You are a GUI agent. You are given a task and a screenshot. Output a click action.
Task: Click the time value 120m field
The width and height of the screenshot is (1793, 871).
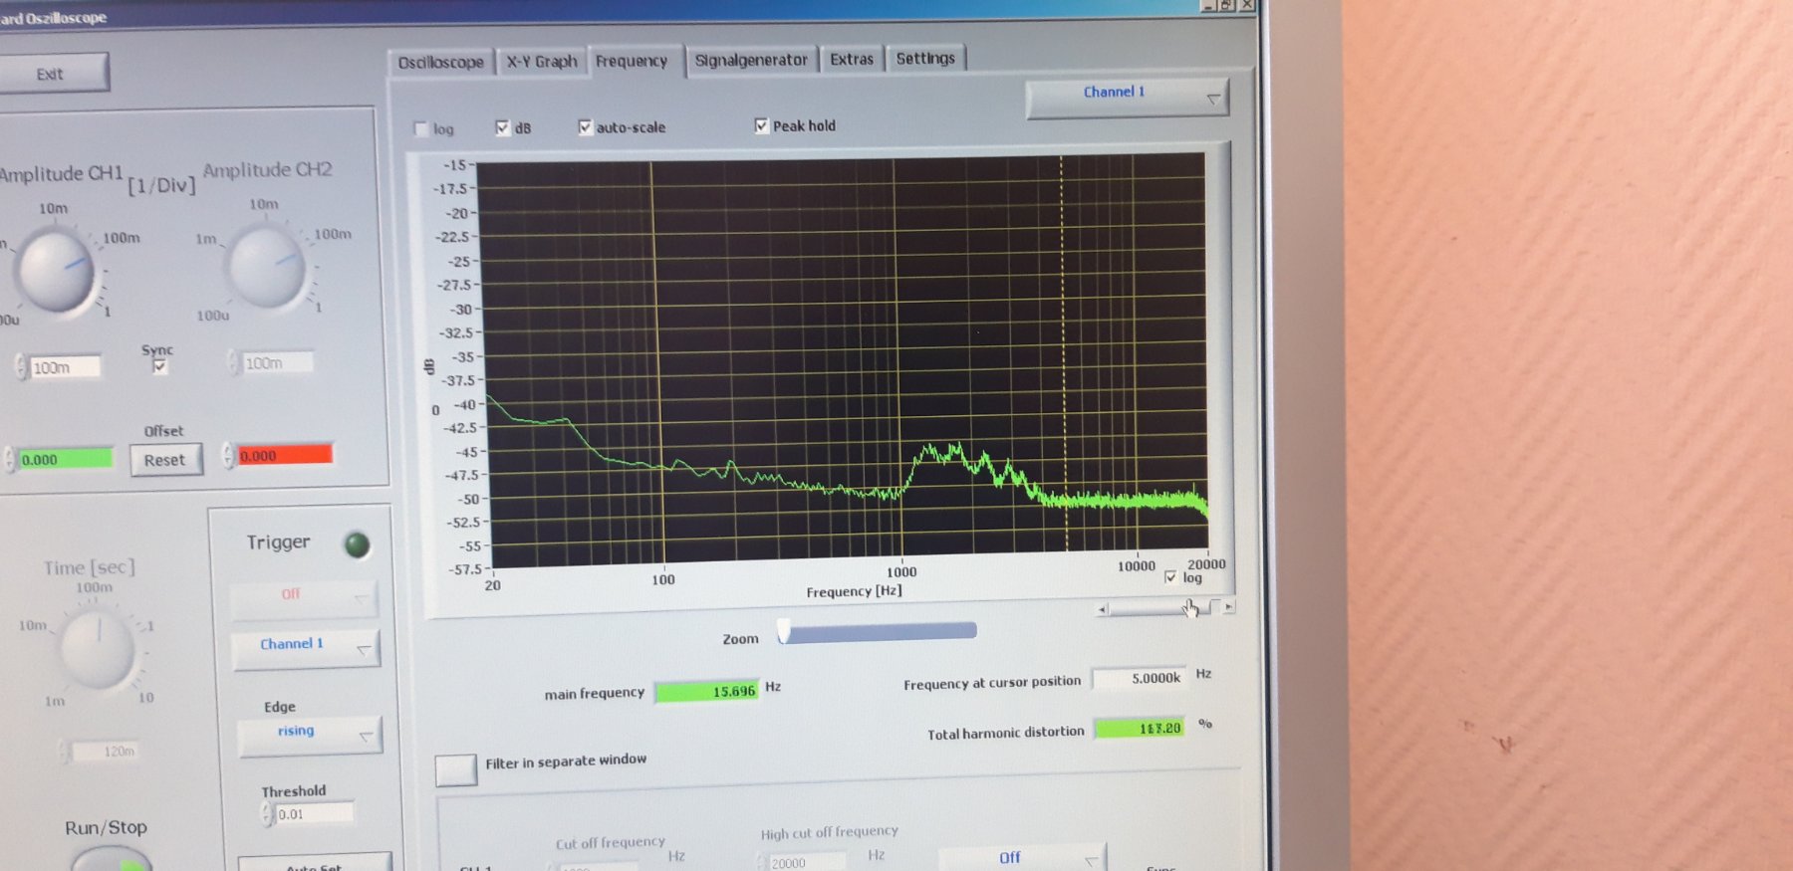click(108, 752)
